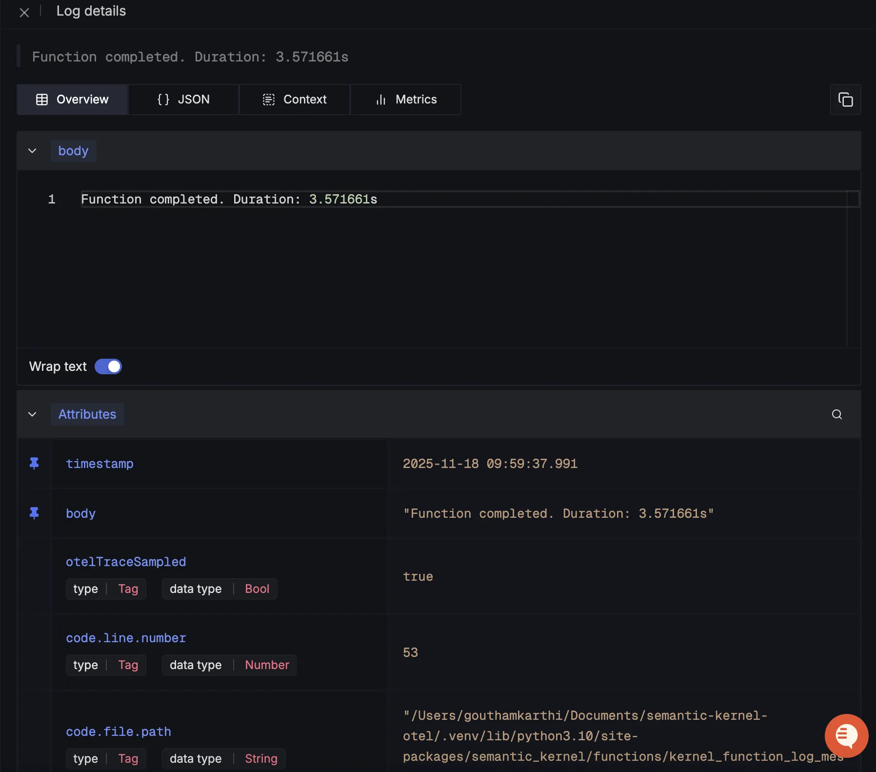Close the Log details panel
The height and width of the screenshot is (772, 876).
coord(24,12)
